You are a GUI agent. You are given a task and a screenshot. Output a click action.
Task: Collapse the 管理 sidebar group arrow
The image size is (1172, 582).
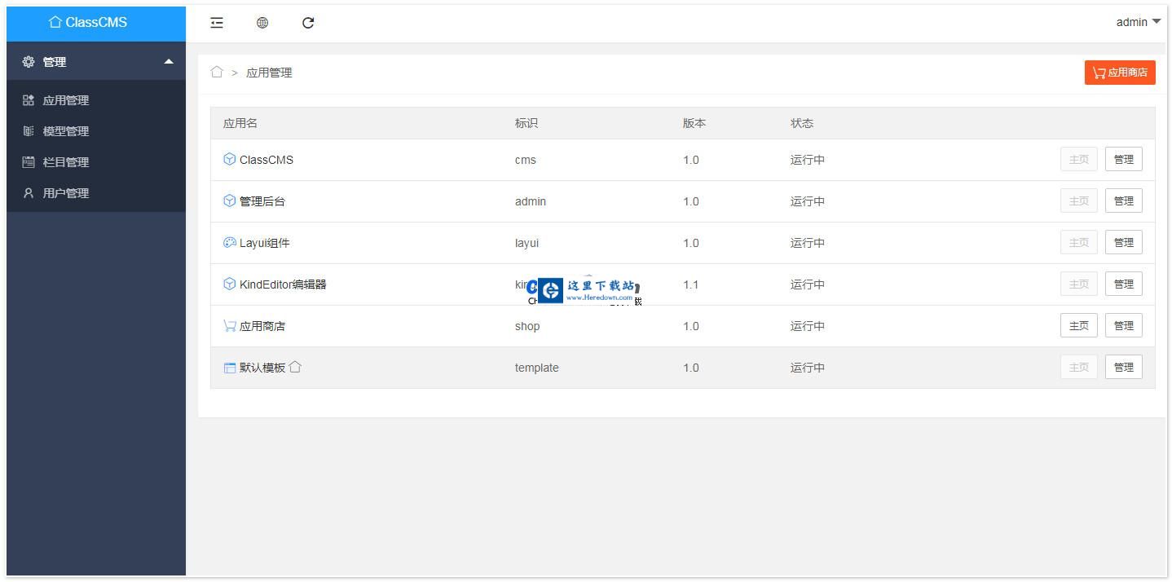(169, 62)
